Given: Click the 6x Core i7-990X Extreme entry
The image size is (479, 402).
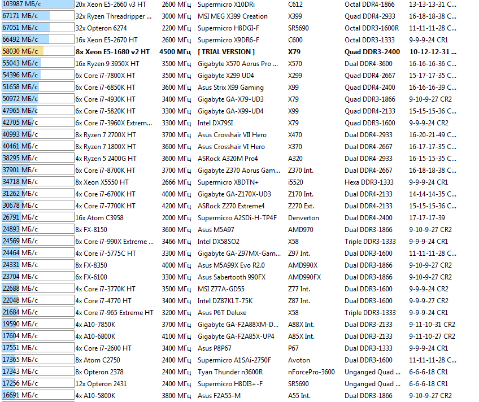Looking at the screenshot, I should coord(115,242).
